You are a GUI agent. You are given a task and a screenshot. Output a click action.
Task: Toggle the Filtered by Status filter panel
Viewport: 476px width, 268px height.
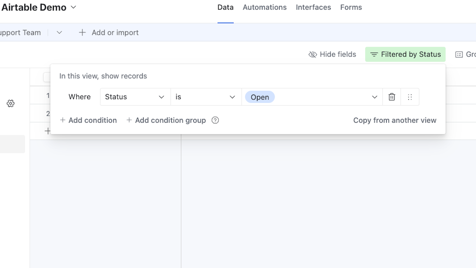click(x=405, y=54)
